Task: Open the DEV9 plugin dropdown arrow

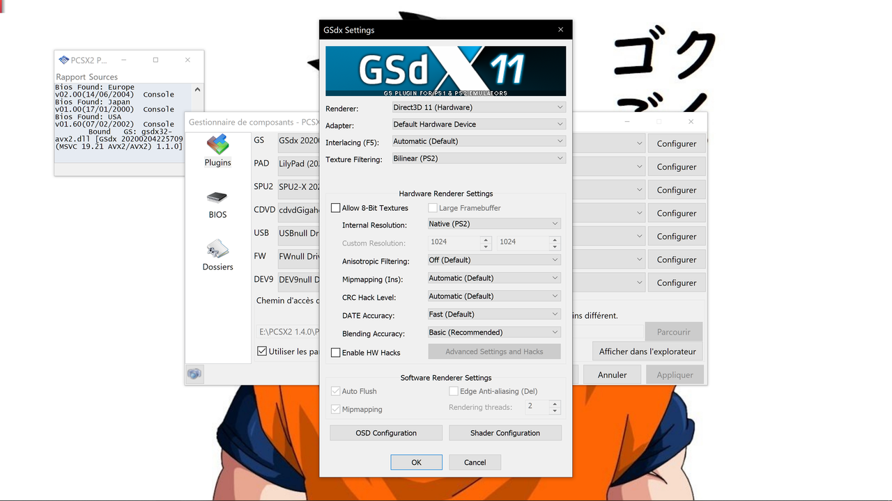Action: (640, 283)
